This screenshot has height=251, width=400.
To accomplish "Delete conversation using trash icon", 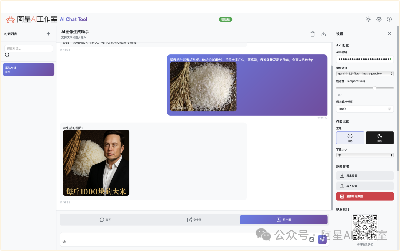I will (313, 34).
